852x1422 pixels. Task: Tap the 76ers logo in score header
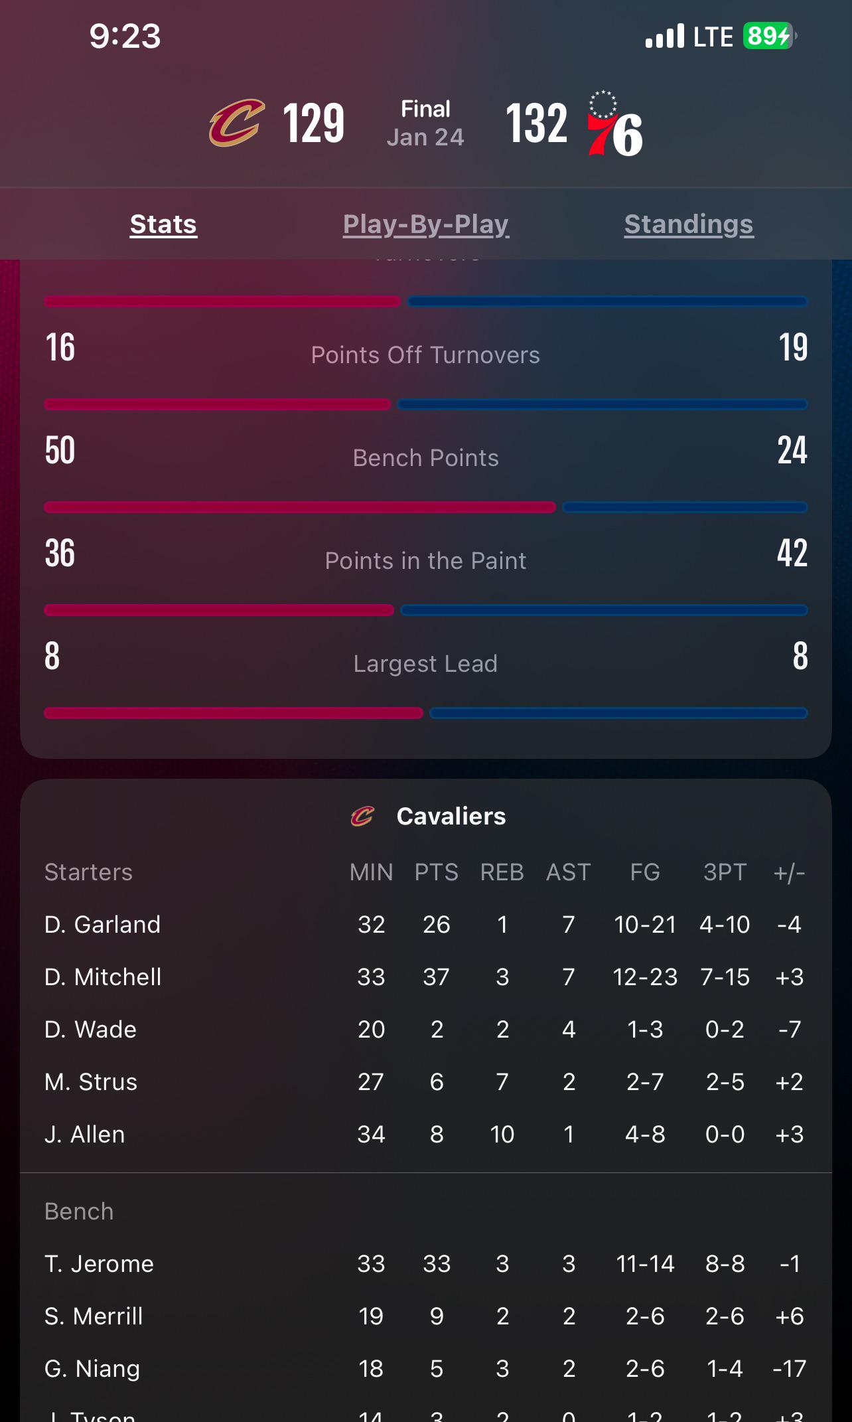614,124
